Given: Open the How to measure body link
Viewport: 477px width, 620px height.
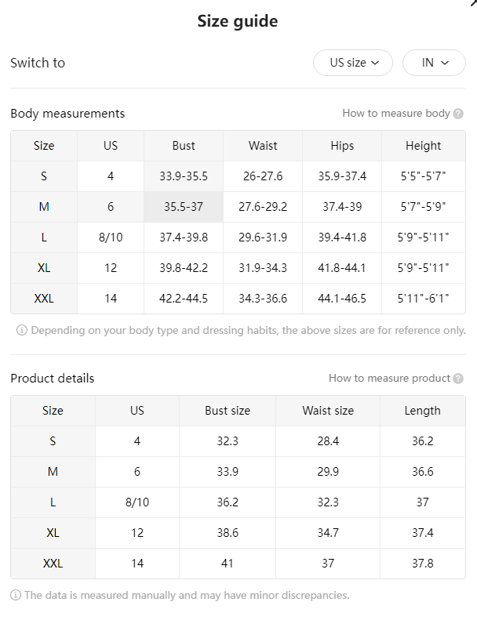Looking at the screenshot, I should pyautogui.click(x=396, y=114).
